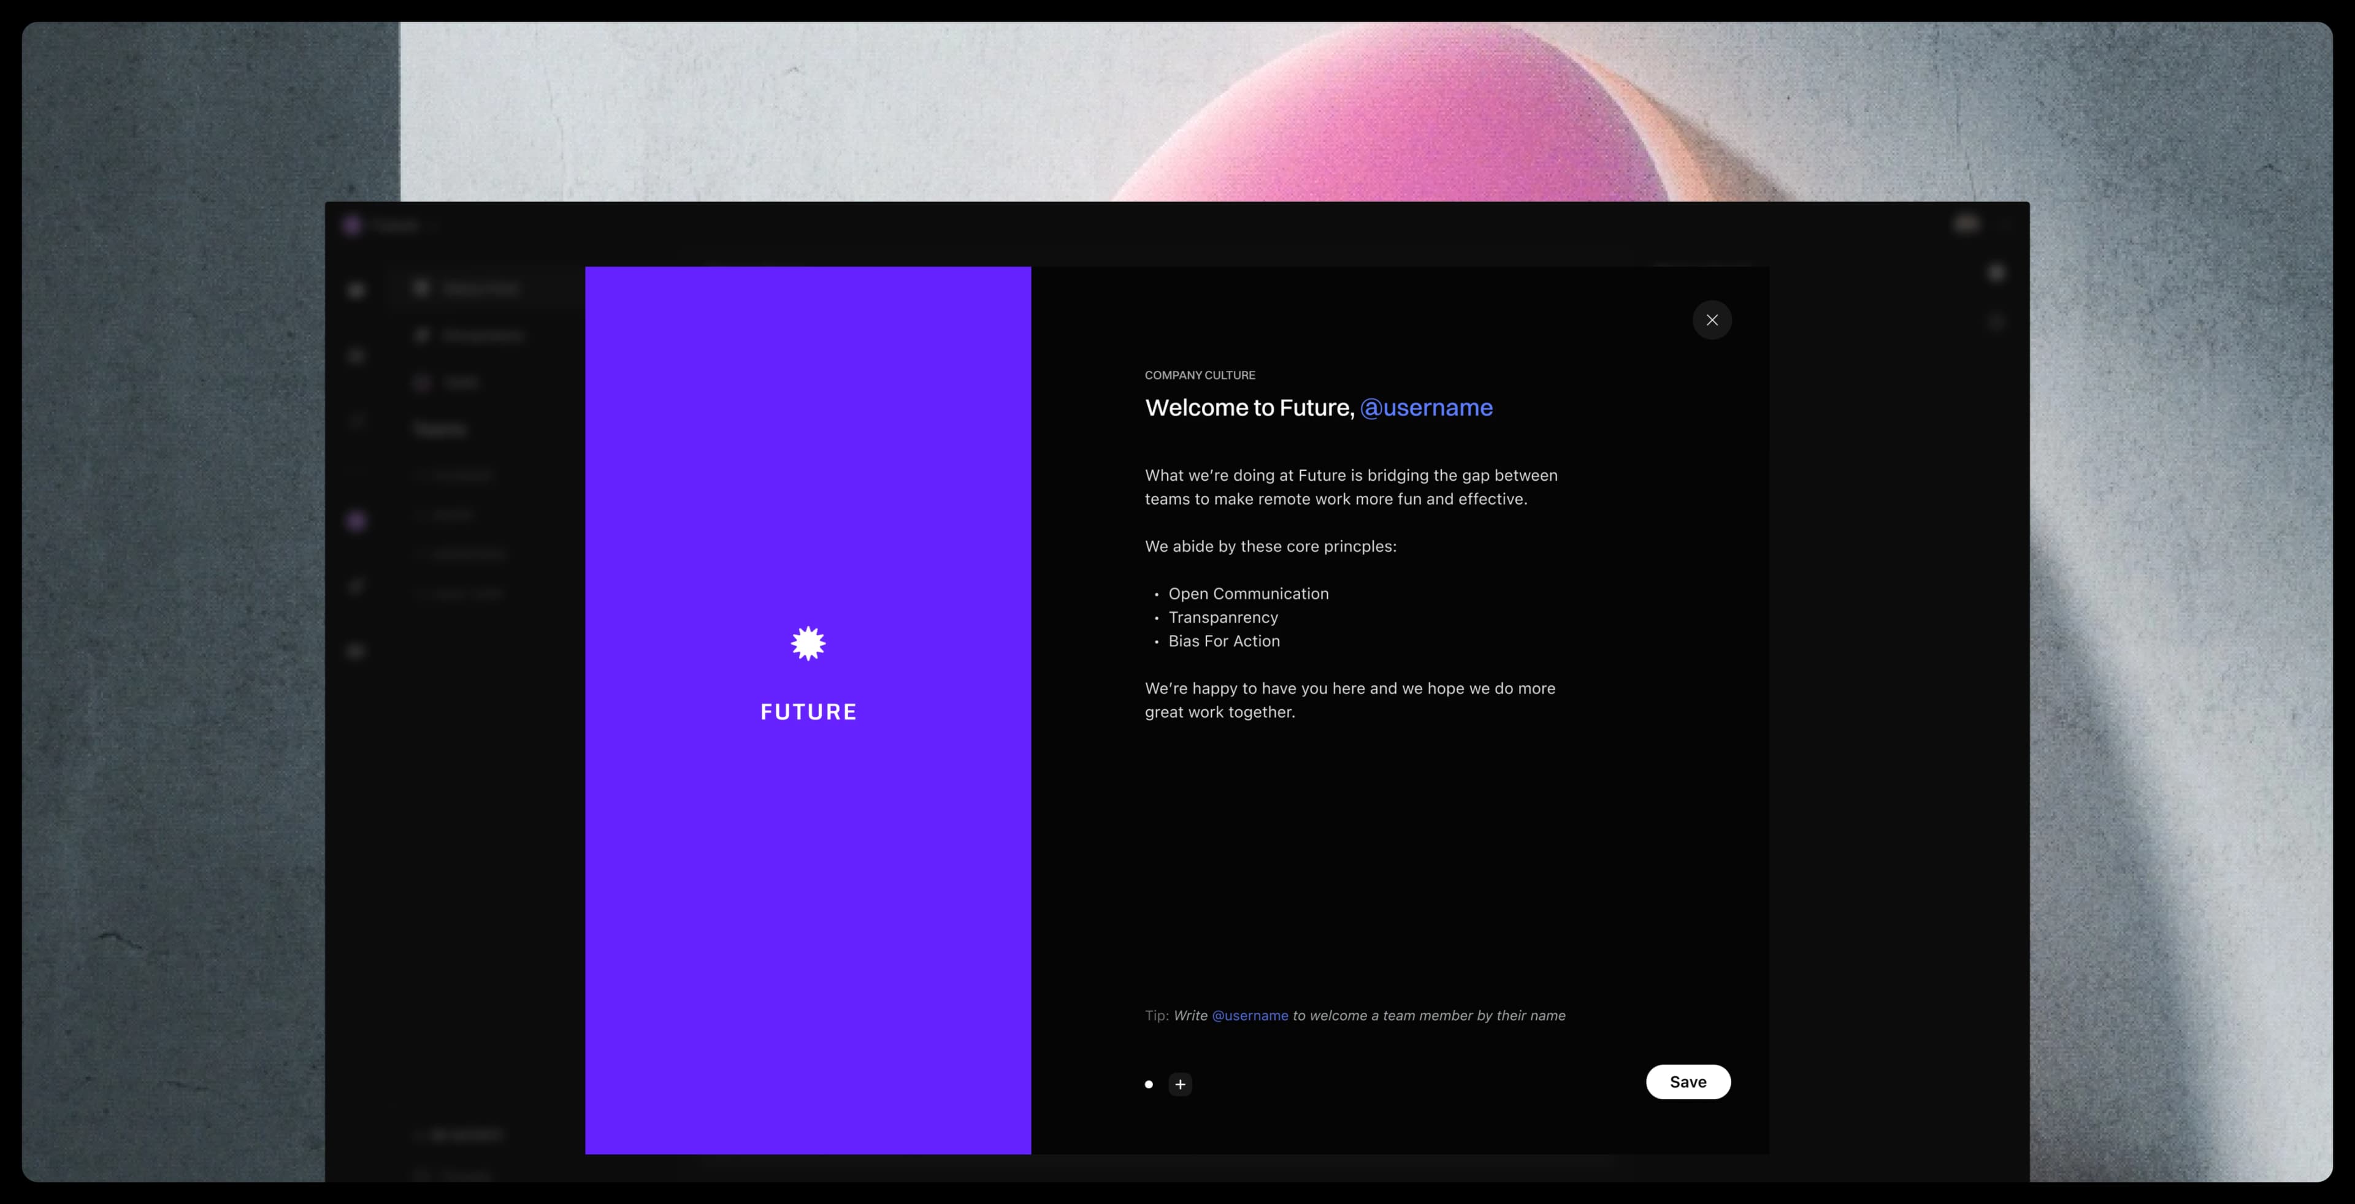Add a new slide with the plus icon
The image size is (2355, 1204).
[x=1180, y=1084]
